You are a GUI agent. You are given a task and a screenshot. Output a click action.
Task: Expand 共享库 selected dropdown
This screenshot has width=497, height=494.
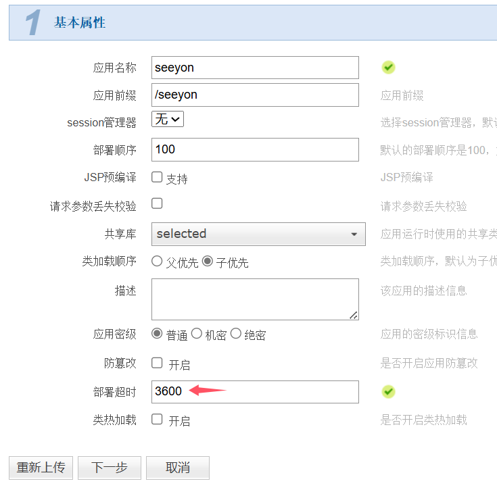click(258, 234)
